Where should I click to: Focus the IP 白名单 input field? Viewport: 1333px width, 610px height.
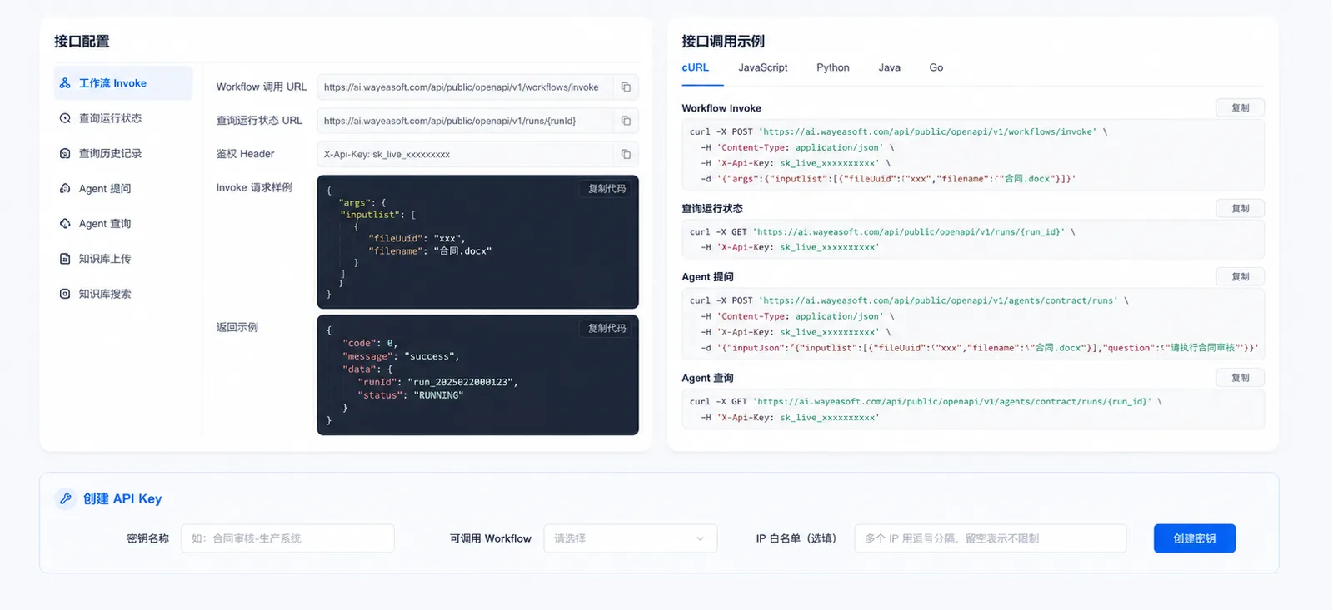991,538
